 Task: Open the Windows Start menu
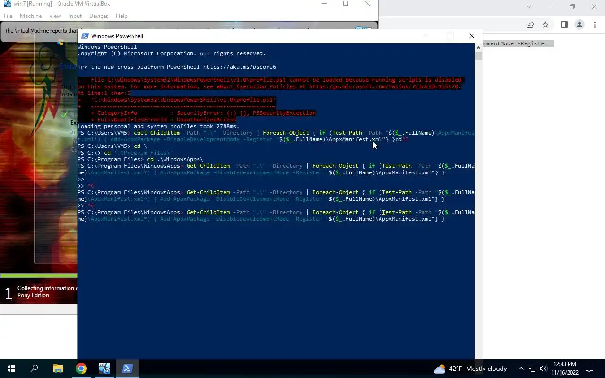11,369
